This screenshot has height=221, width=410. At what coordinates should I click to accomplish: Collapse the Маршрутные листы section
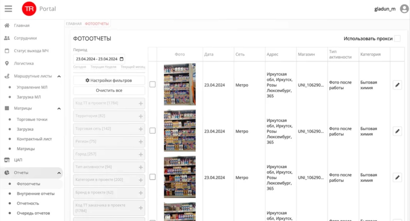[59, 76]
